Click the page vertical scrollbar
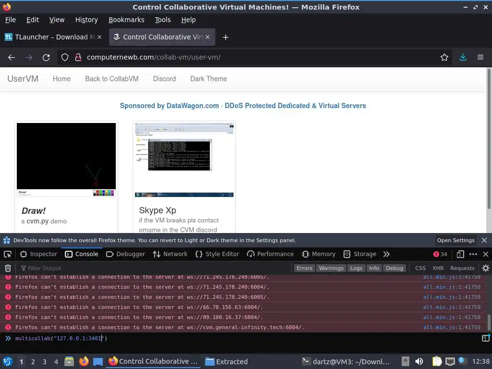This screenshot has height=369, width=492. point(489,138)
